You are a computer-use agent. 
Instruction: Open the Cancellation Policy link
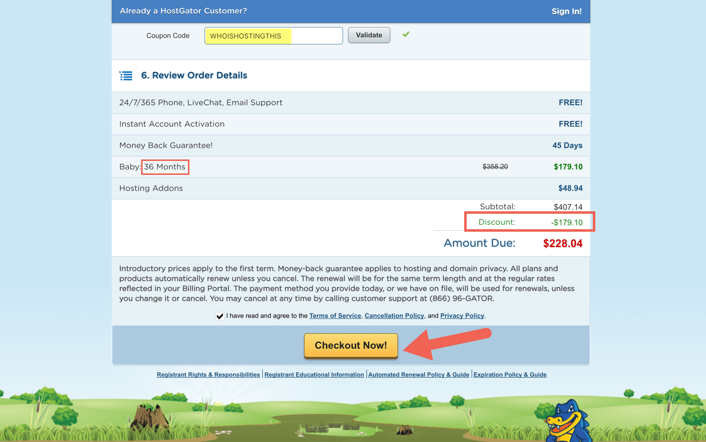click(394, 316)
